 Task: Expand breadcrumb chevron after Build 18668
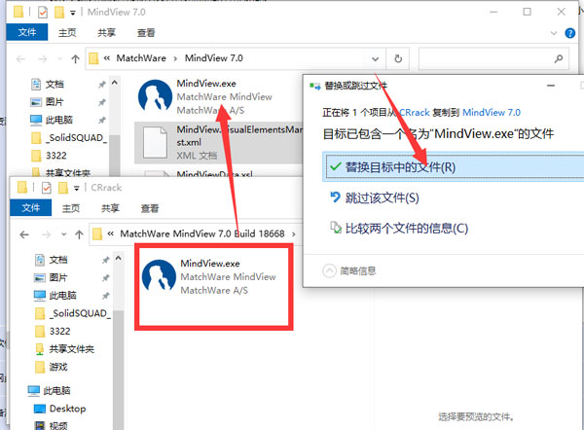294,234
